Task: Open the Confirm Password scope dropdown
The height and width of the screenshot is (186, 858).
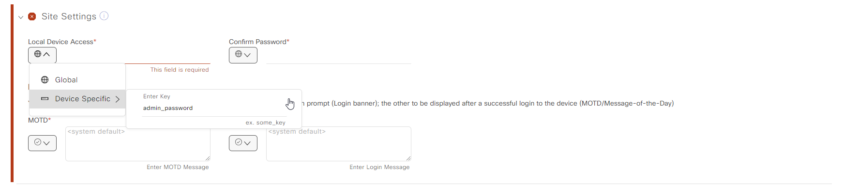Action: pyautogui.click(x=243, y=55)
